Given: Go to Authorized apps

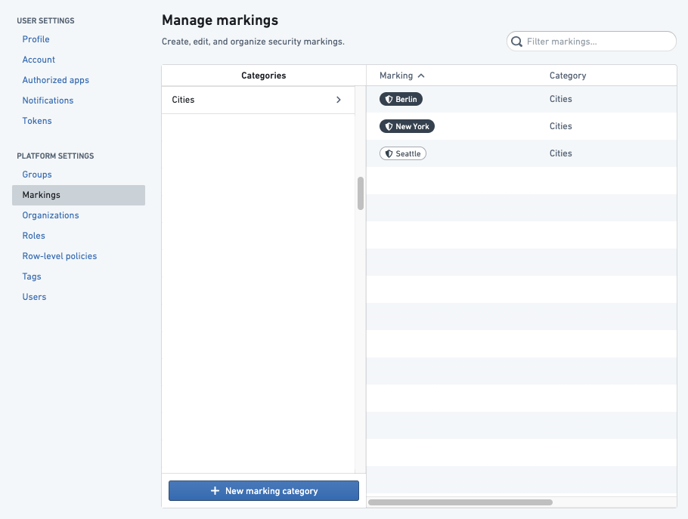Looking at the screenshot, I should click(x=56, y=80).
